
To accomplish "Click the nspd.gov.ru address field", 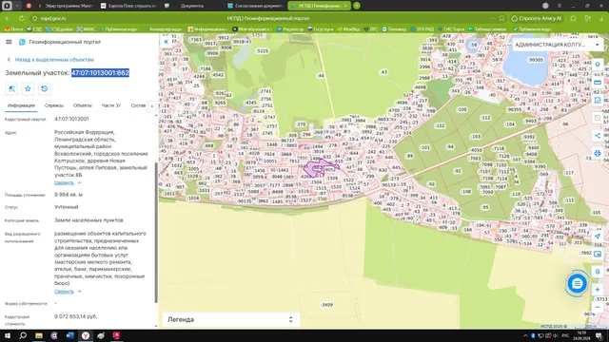I will (53, 18).
